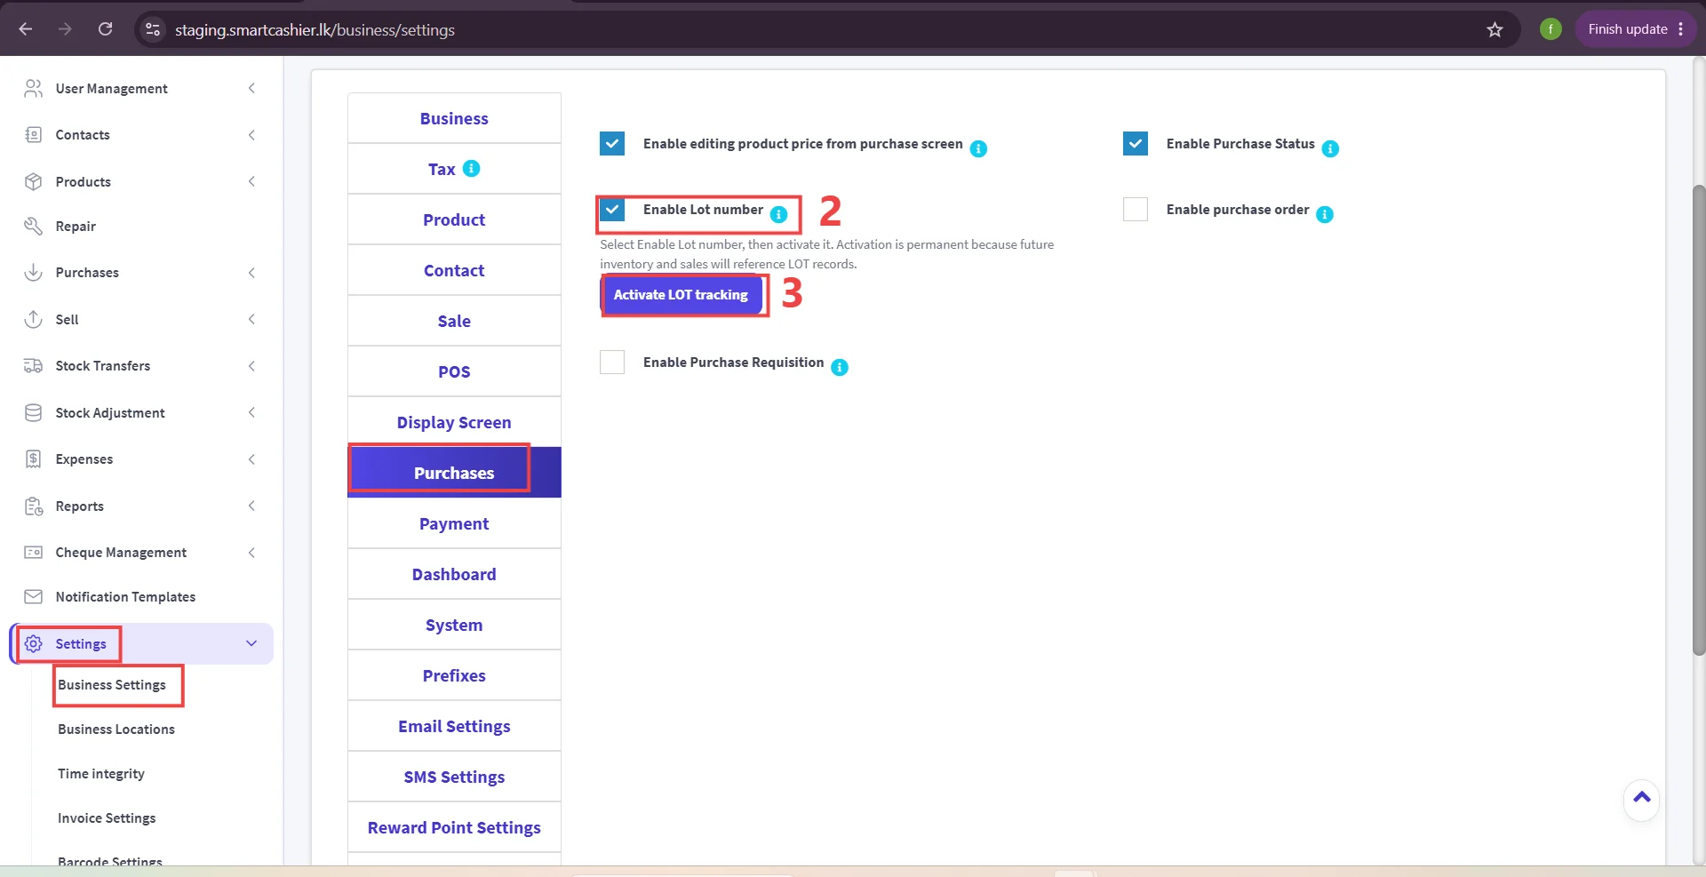Click the scroll-to-top arrow button
The width and height of the screenshot is (1706, 877).
tap(1641, 799)
